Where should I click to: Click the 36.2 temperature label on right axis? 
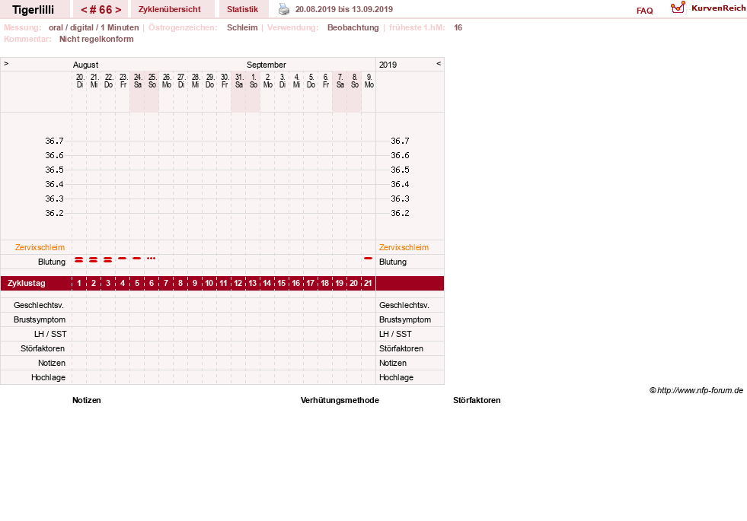(x=401, y=213)
